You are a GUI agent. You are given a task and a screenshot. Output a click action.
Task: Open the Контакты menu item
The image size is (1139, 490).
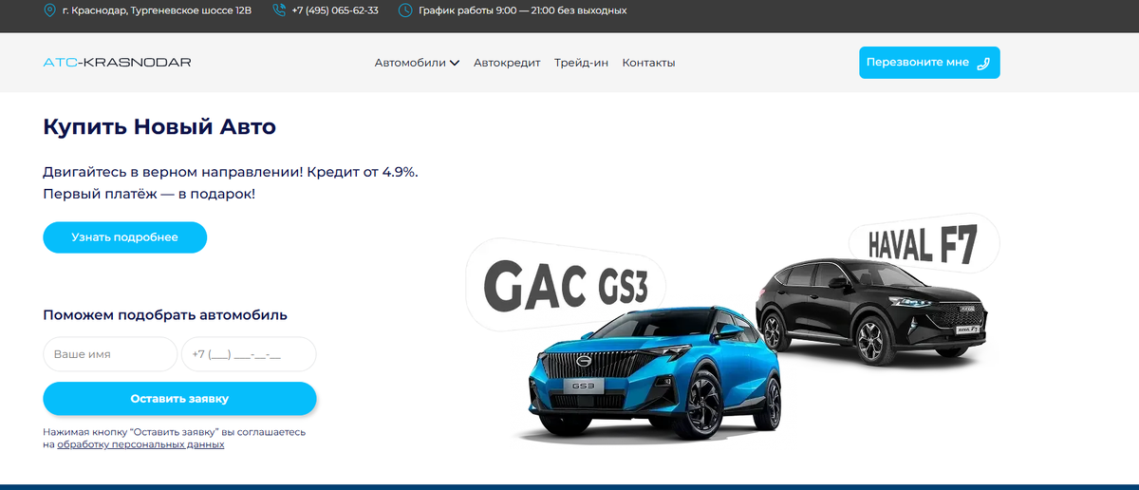[x=648, y=63]
